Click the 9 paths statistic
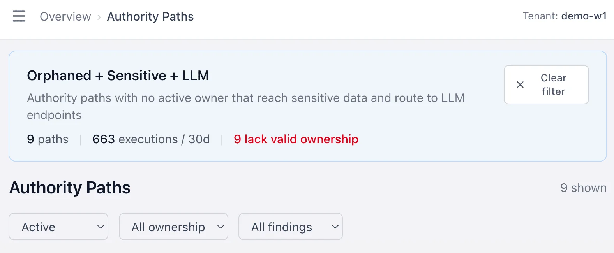 (x=47, y=139)
